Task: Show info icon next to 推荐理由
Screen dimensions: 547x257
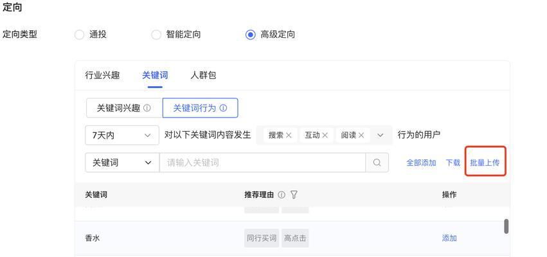Action: 282,195
